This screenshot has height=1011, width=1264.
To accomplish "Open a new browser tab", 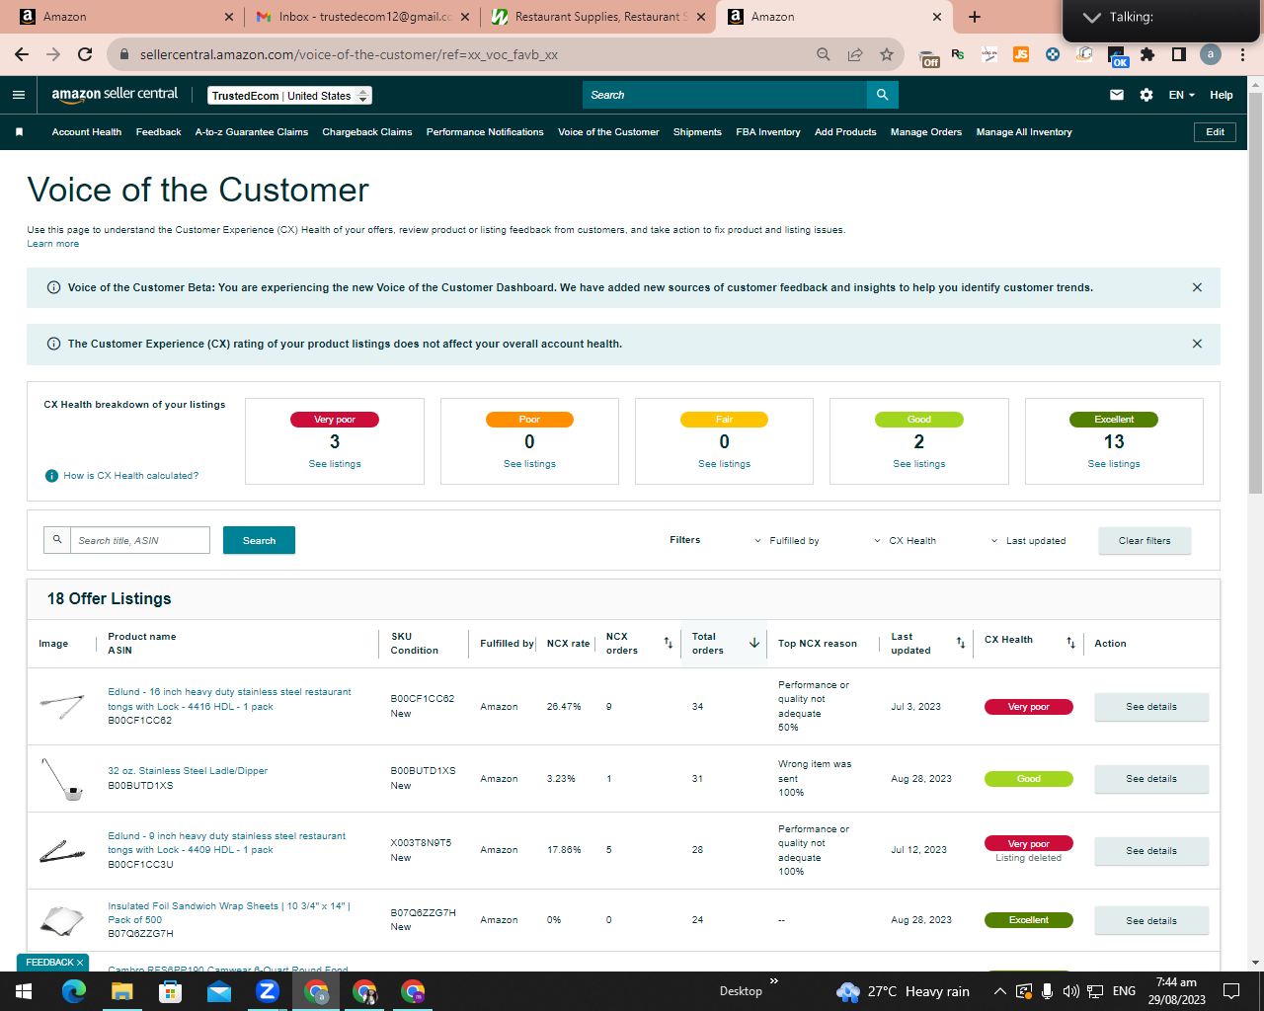I will pos(975,17).
